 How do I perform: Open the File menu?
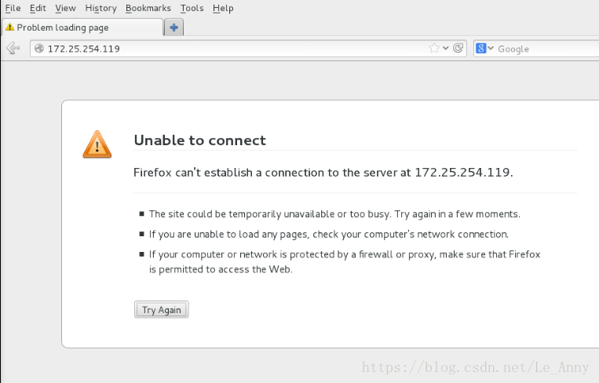click(13, 8)
